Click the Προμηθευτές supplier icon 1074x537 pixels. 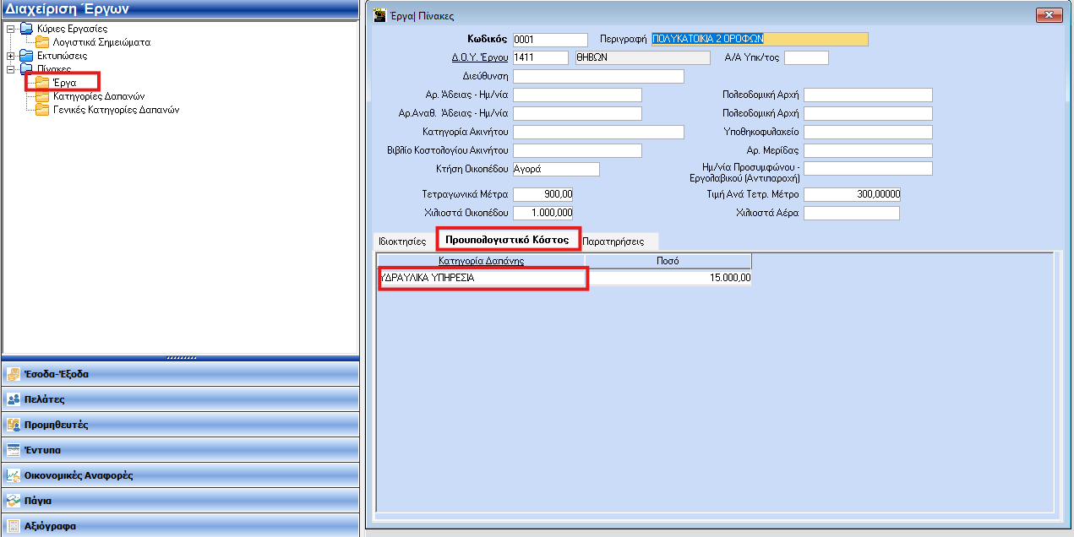coord(14,425)
